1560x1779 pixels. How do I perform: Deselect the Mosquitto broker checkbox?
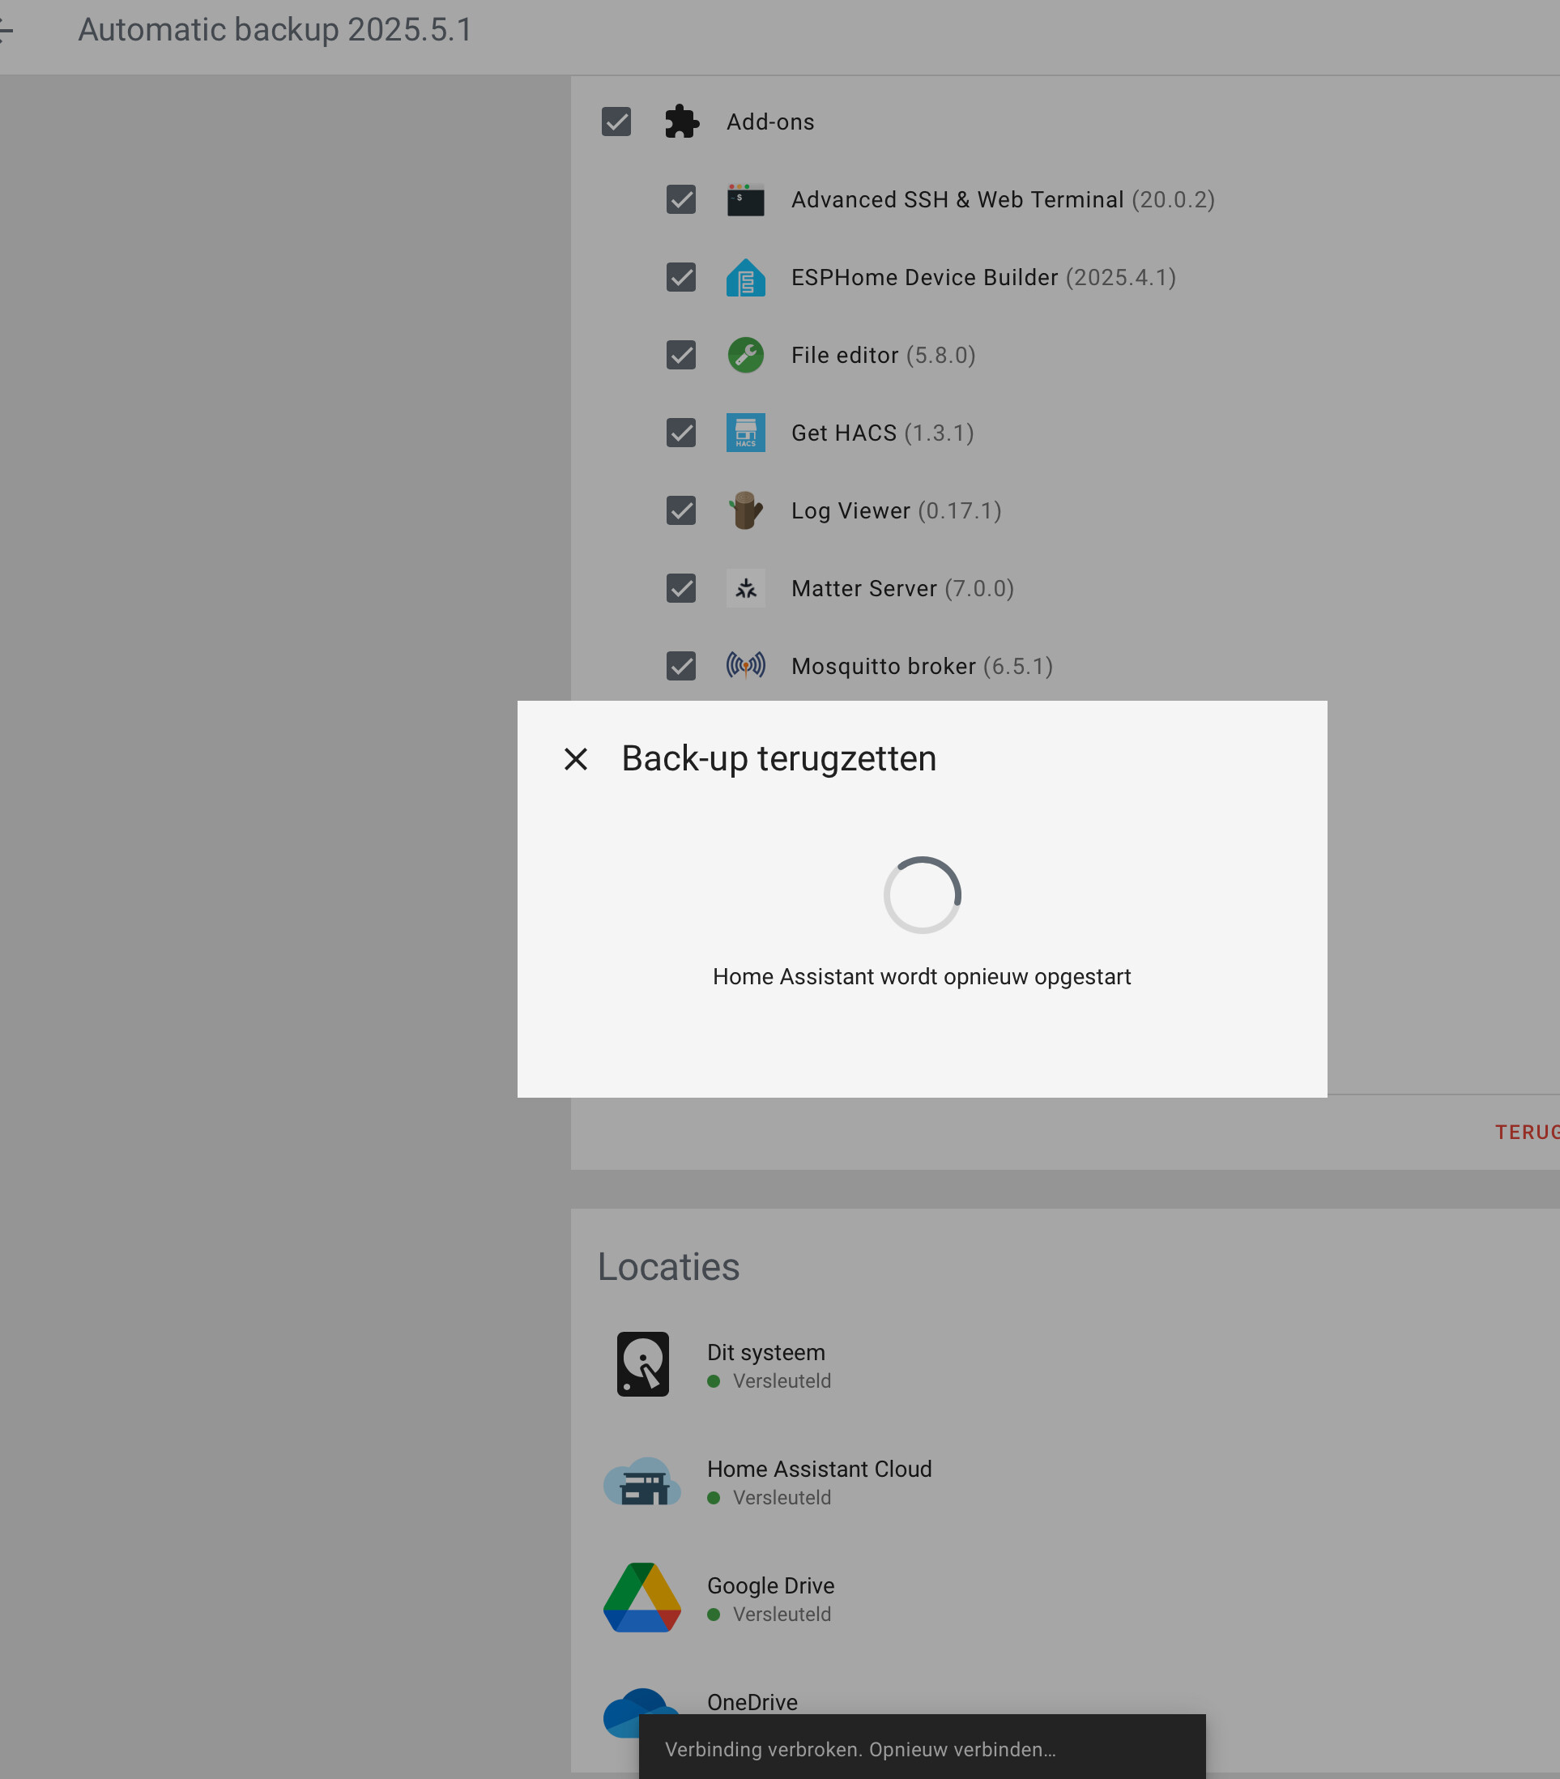tap(680, 666)
